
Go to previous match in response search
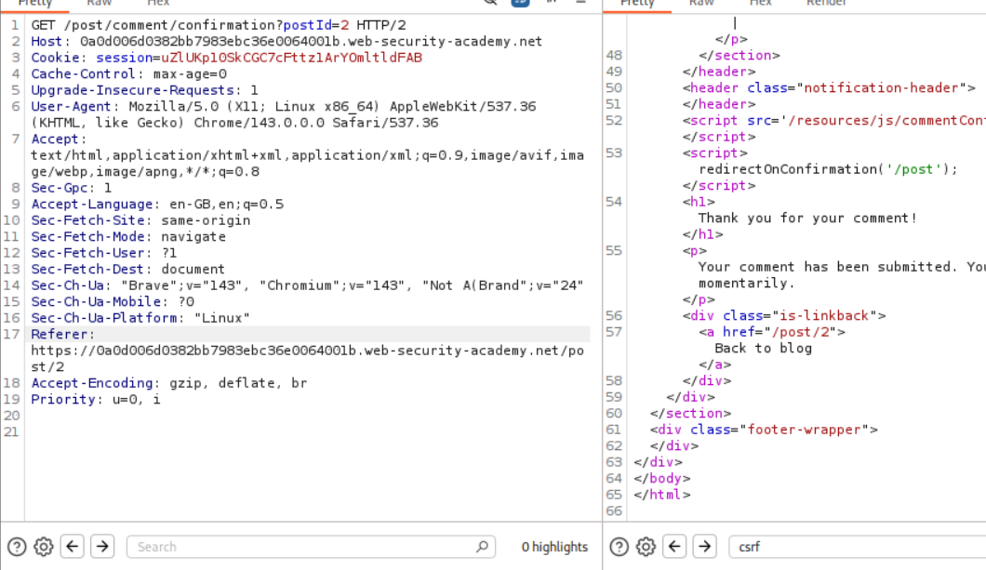point(675,547)
